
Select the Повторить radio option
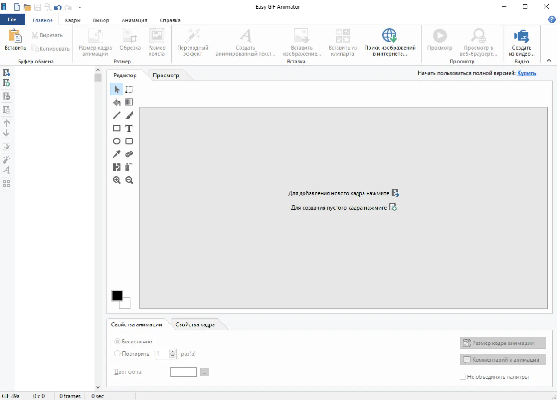[117, 354]
